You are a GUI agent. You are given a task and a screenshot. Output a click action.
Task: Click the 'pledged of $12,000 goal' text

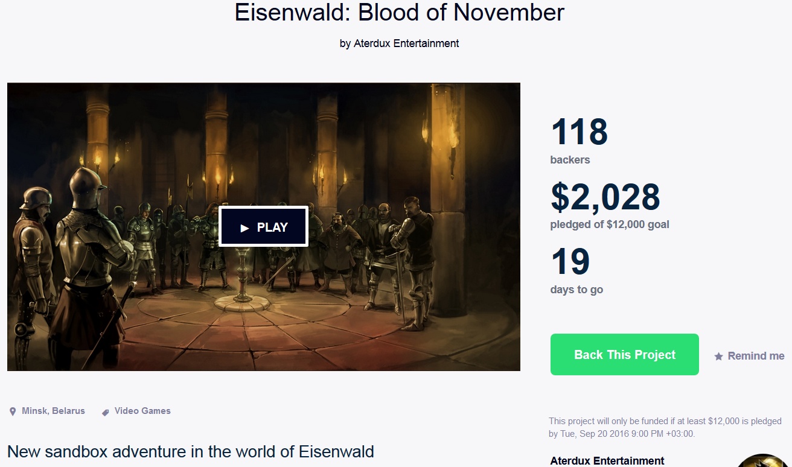point(610,224)
